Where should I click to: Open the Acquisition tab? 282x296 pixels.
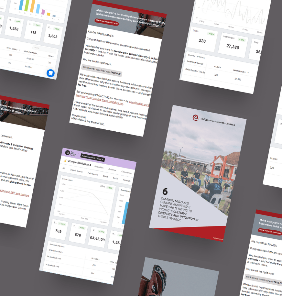[x=99, y=167]
